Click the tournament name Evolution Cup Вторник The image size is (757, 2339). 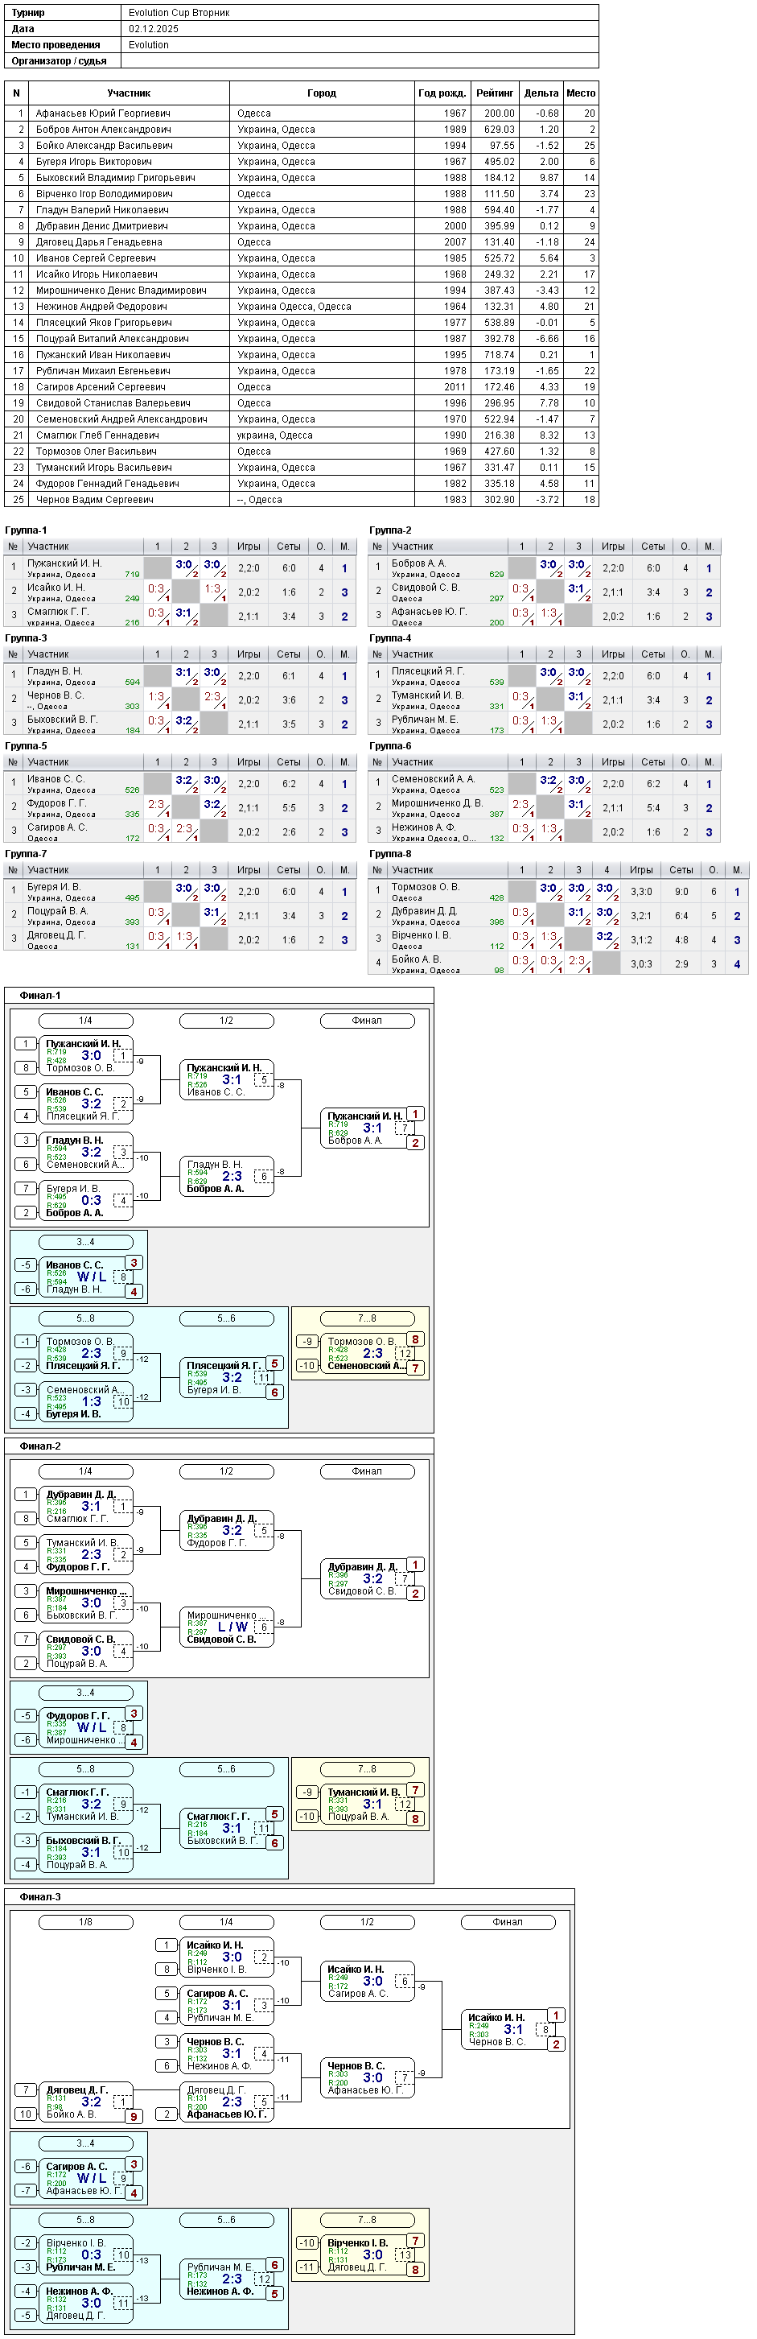click(179, 13)
